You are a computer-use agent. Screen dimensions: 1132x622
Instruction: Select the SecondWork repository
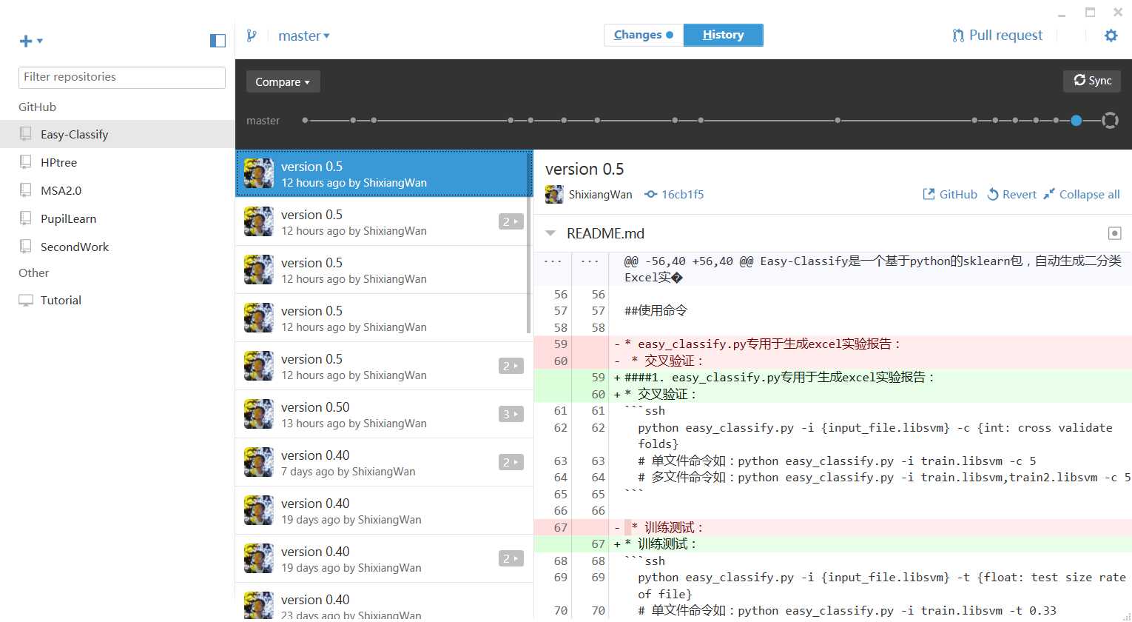point(117,247)
